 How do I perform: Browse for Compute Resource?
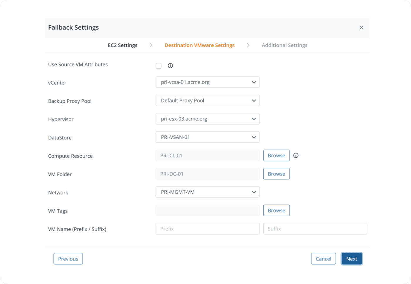click(276, 156)
